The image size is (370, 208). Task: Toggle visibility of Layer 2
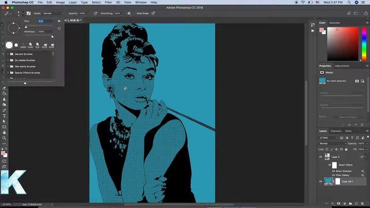coord(321,157)
